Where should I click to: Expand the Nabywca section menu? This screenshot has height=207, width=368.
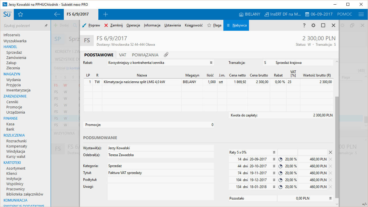(x=237, y=25)
